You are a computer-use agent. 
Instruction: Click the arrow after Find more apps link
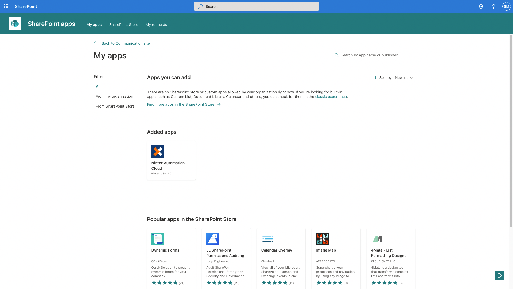click(219, 104)
